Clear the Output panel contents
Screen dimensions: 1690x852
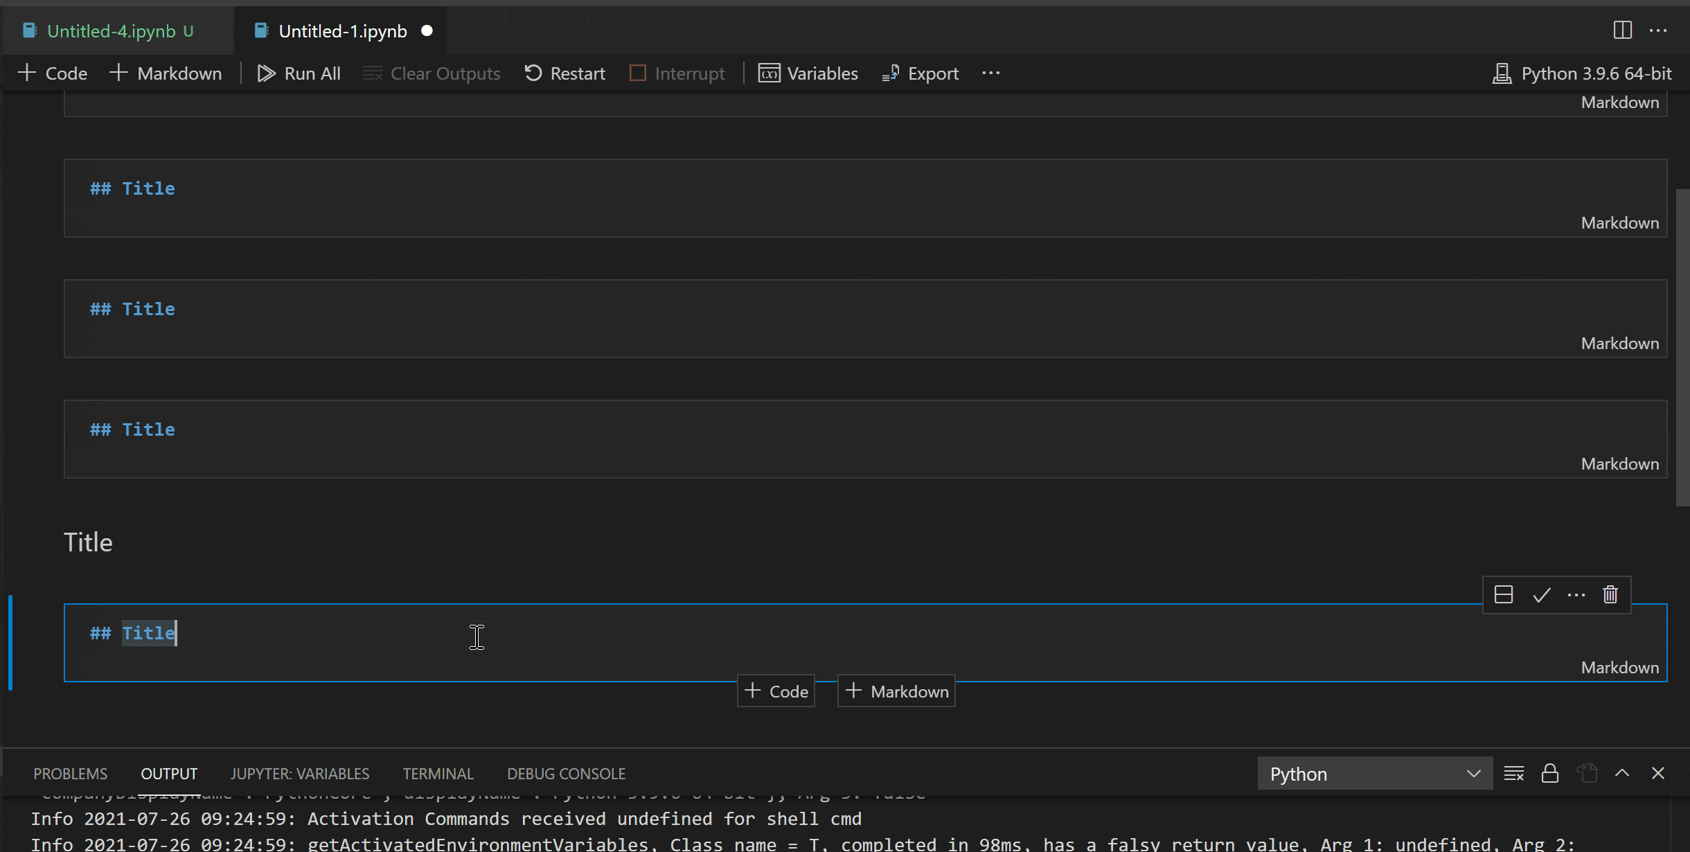pos(1514,772)
